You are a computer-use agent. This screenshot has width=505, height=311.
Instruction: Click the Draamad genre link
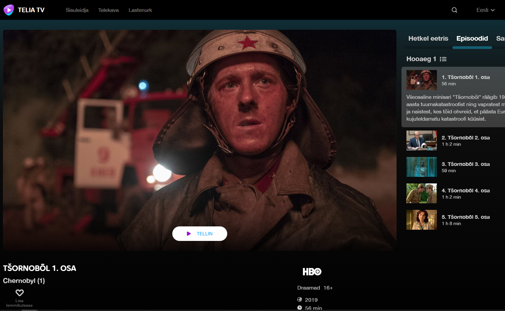(308, 288)
